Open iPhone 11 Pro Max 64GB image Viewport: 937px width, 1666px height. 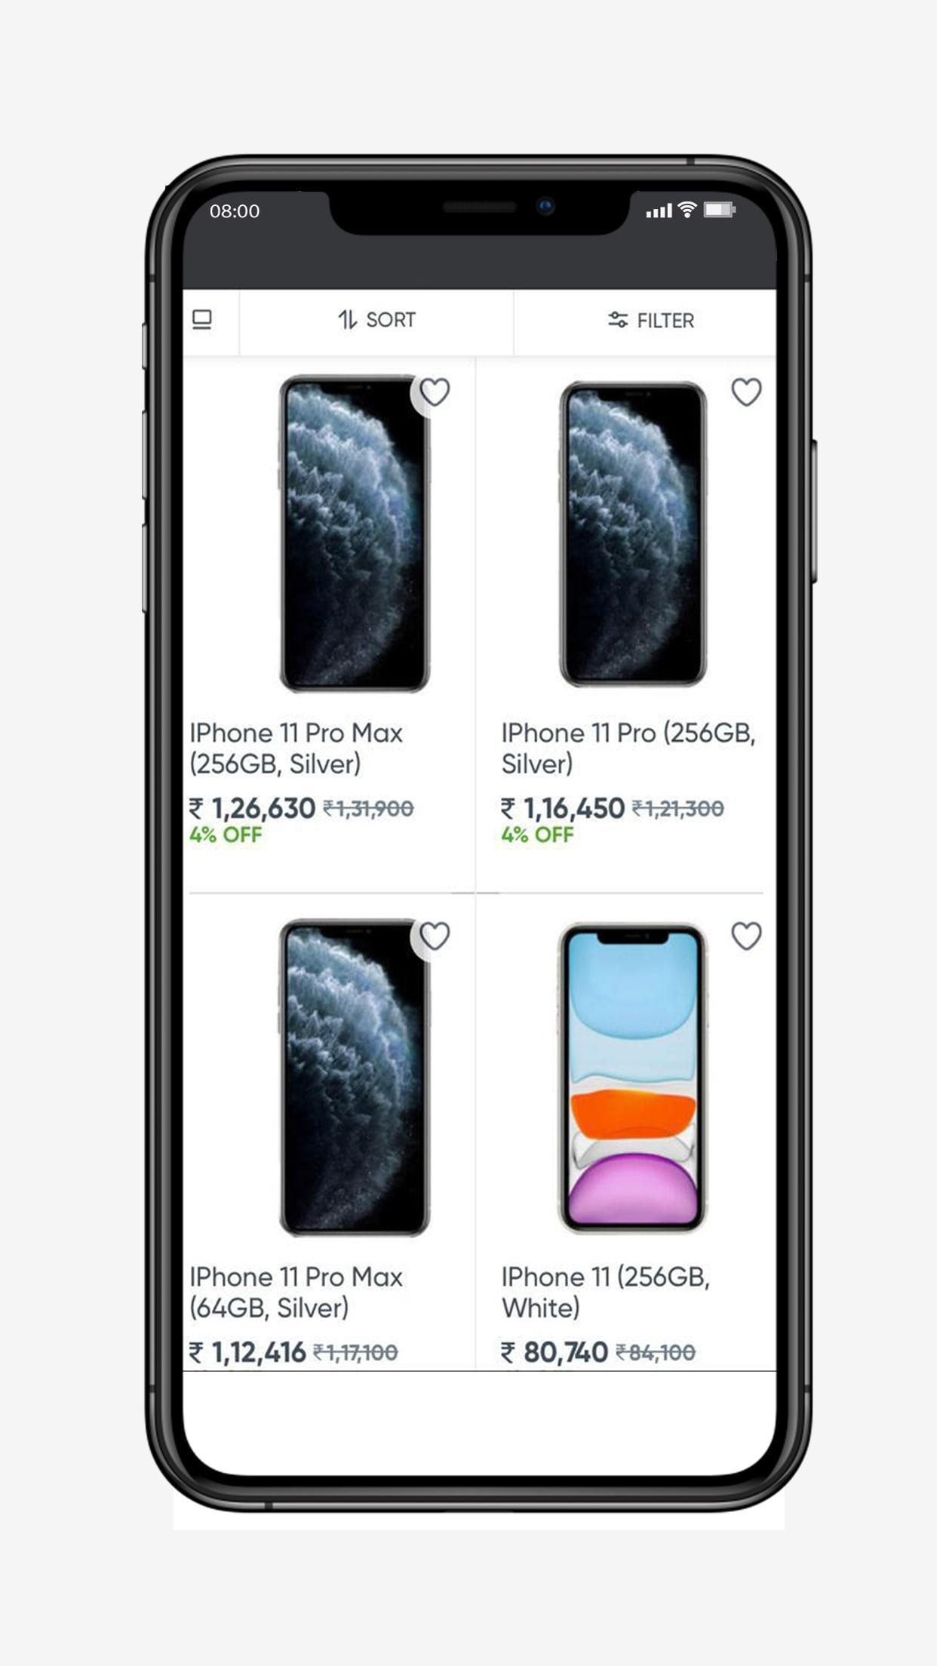click(x=354, y=1077)
